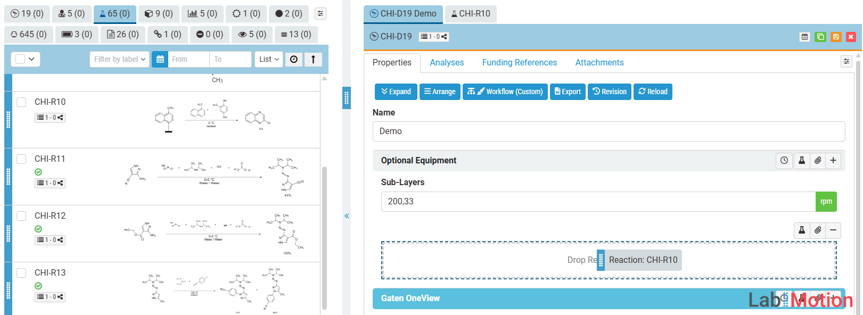Collapse the left panel with double chevron

[x=347, y=216]
